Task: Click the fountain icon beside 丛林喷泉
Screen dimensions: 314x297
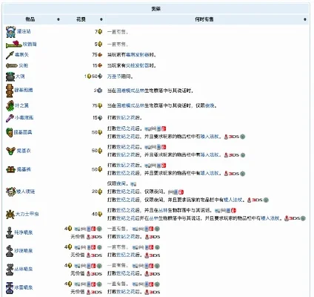Action: pyautogui.click(x=10, y=270)
